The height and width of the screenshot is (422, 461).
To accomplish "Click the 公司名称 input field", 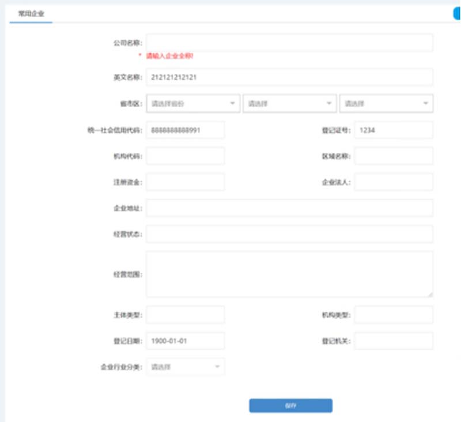I will tap(289, 43).
